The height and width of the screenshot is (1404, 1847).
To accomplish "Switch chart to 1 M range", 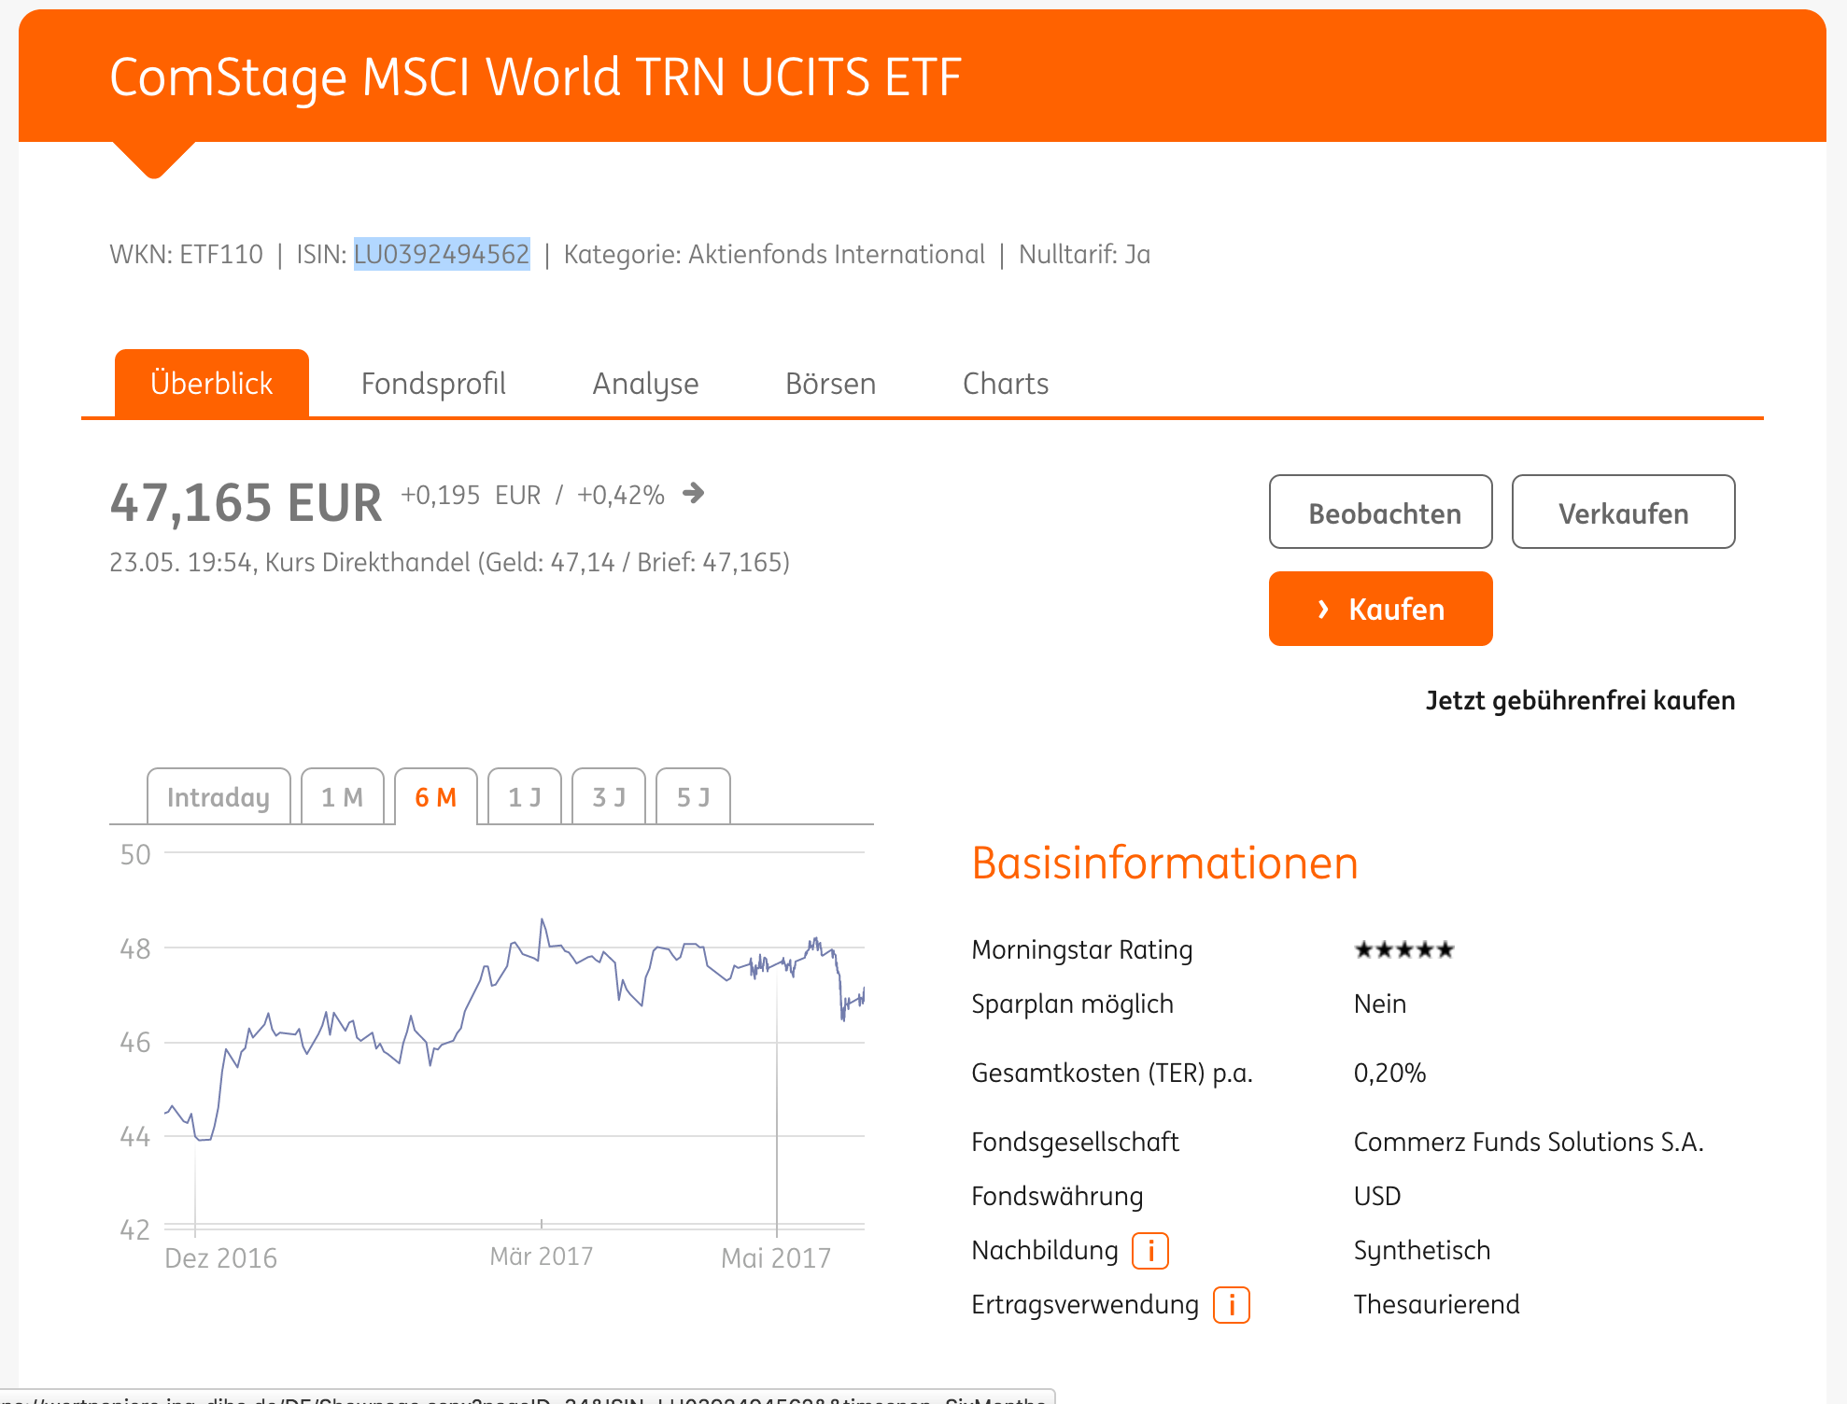I will (342, 797).
